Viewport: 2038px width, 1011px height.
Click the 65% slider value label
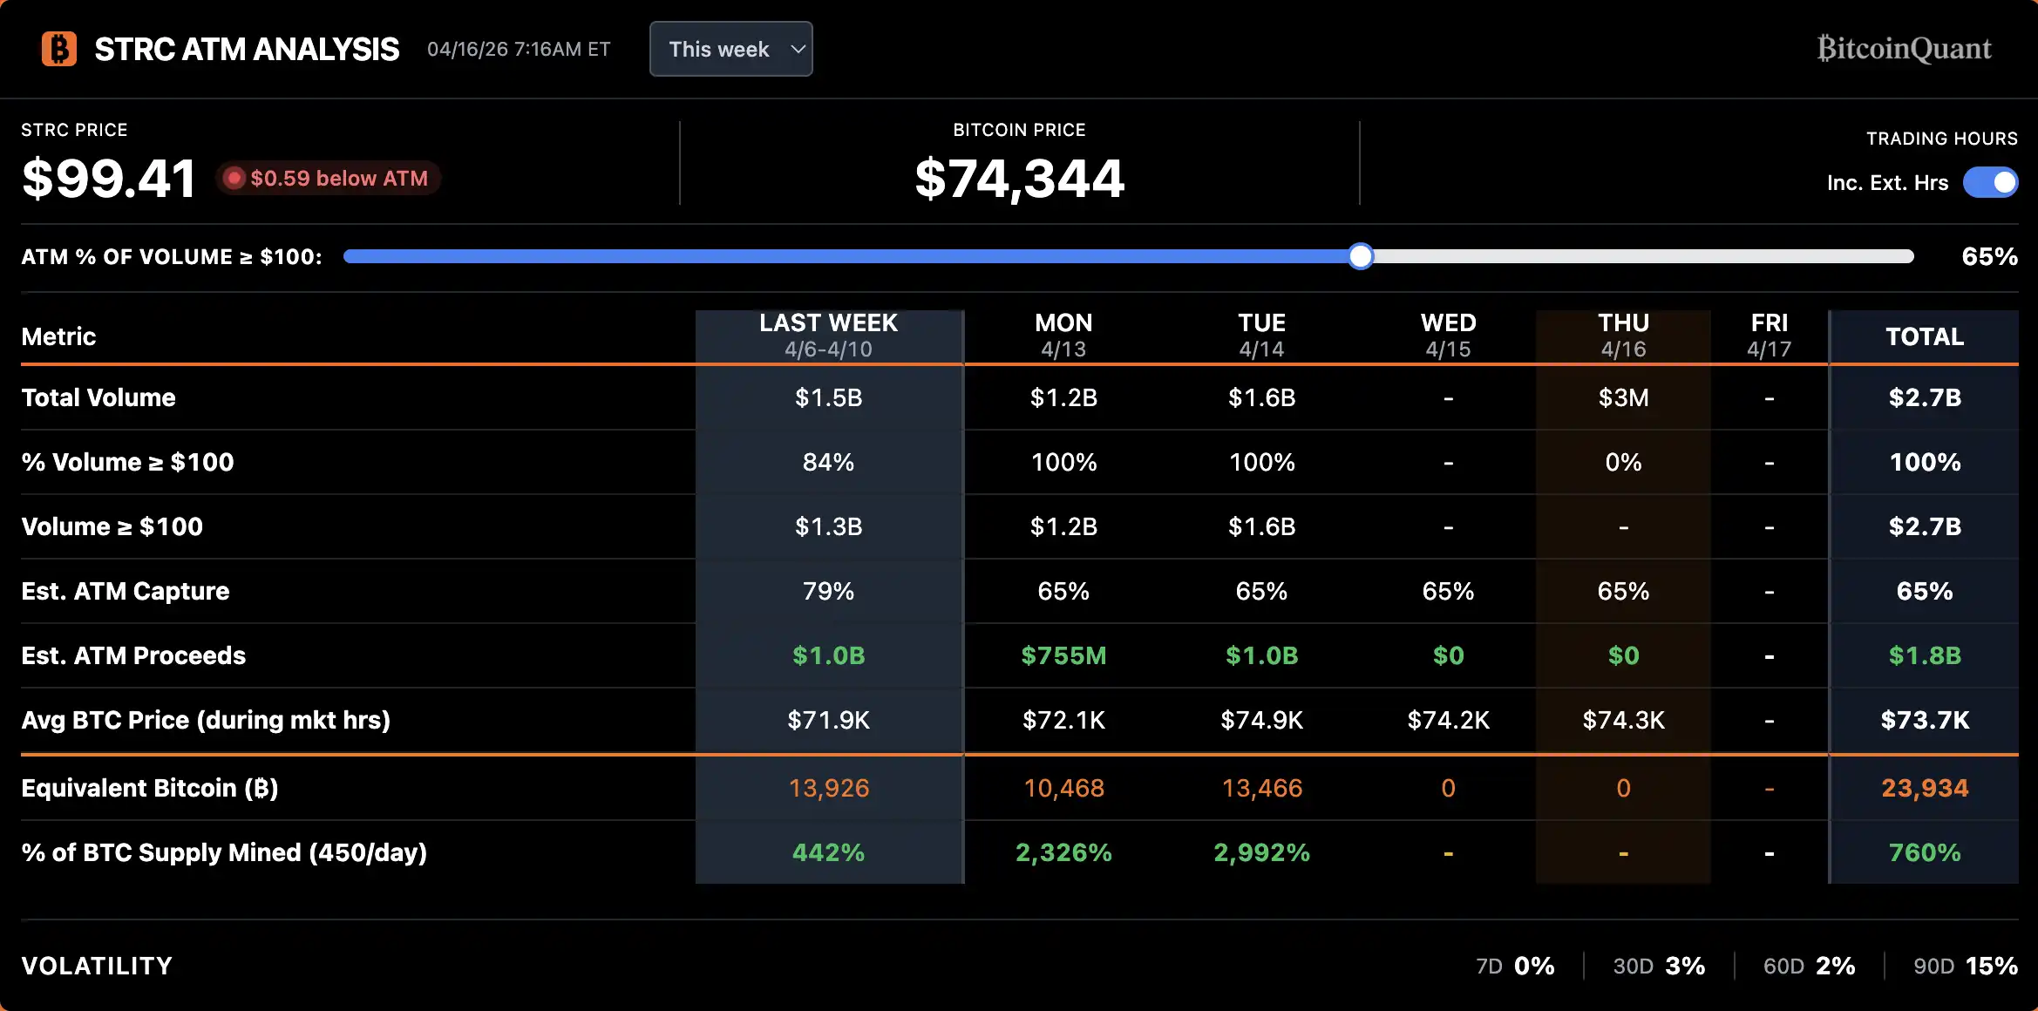point(1989,256)
